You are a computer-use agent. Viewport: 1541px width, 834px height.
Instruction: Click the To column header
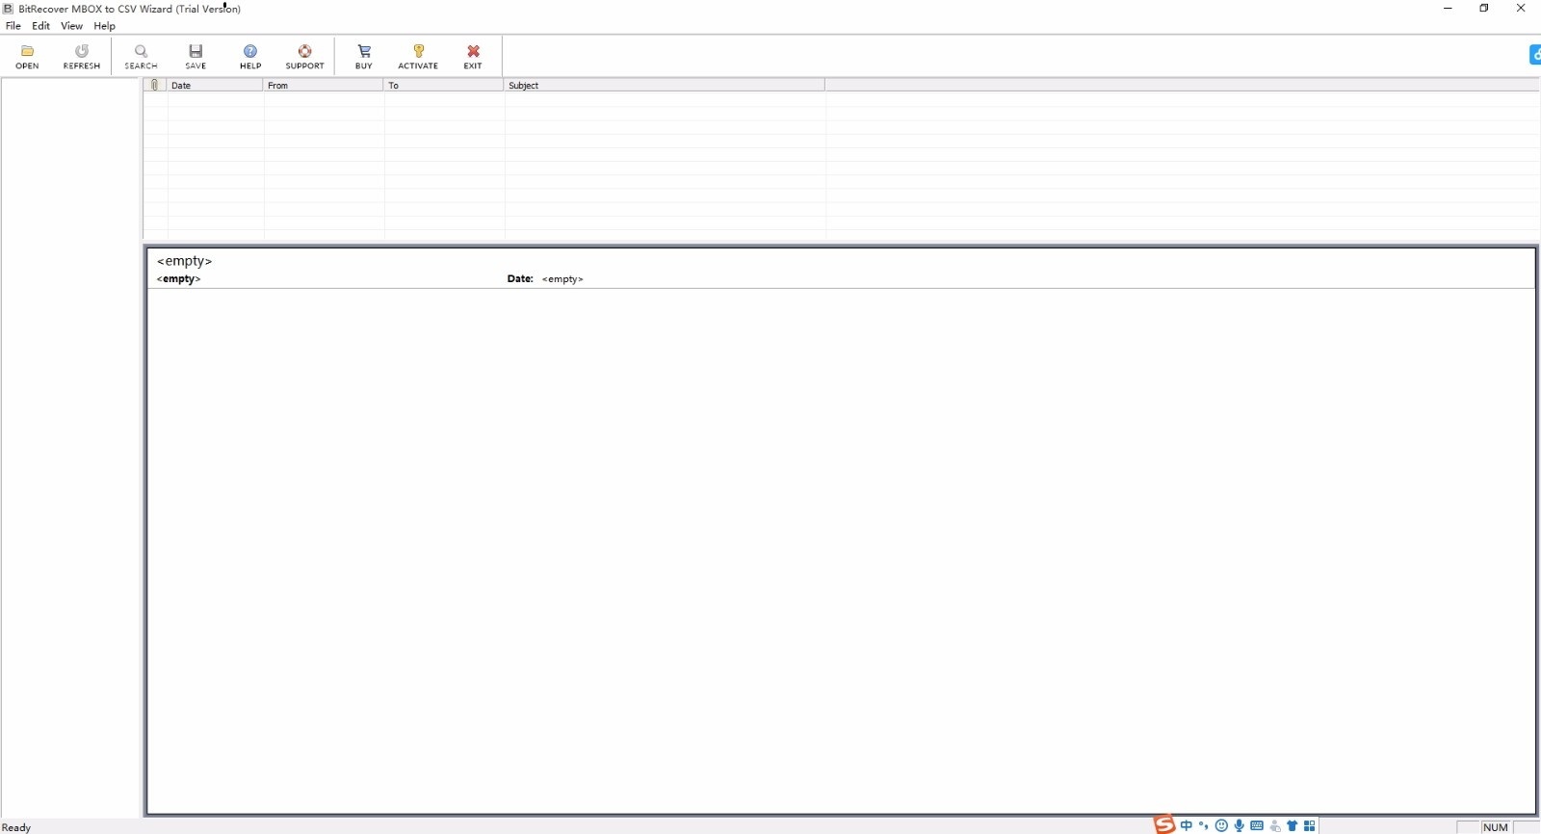click(x=444, y=86)
